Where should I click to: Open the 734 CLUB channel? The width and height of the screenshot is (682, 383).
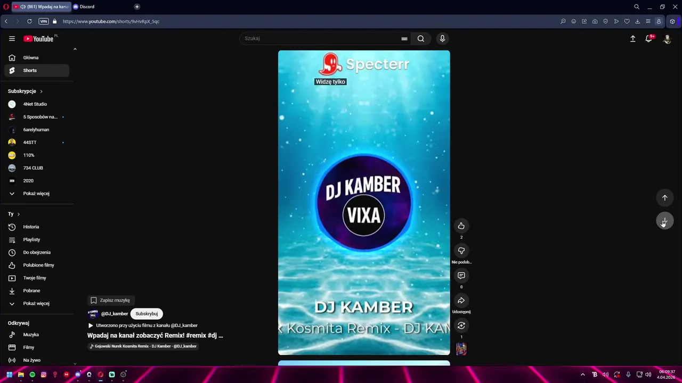[x=37, y=168]
